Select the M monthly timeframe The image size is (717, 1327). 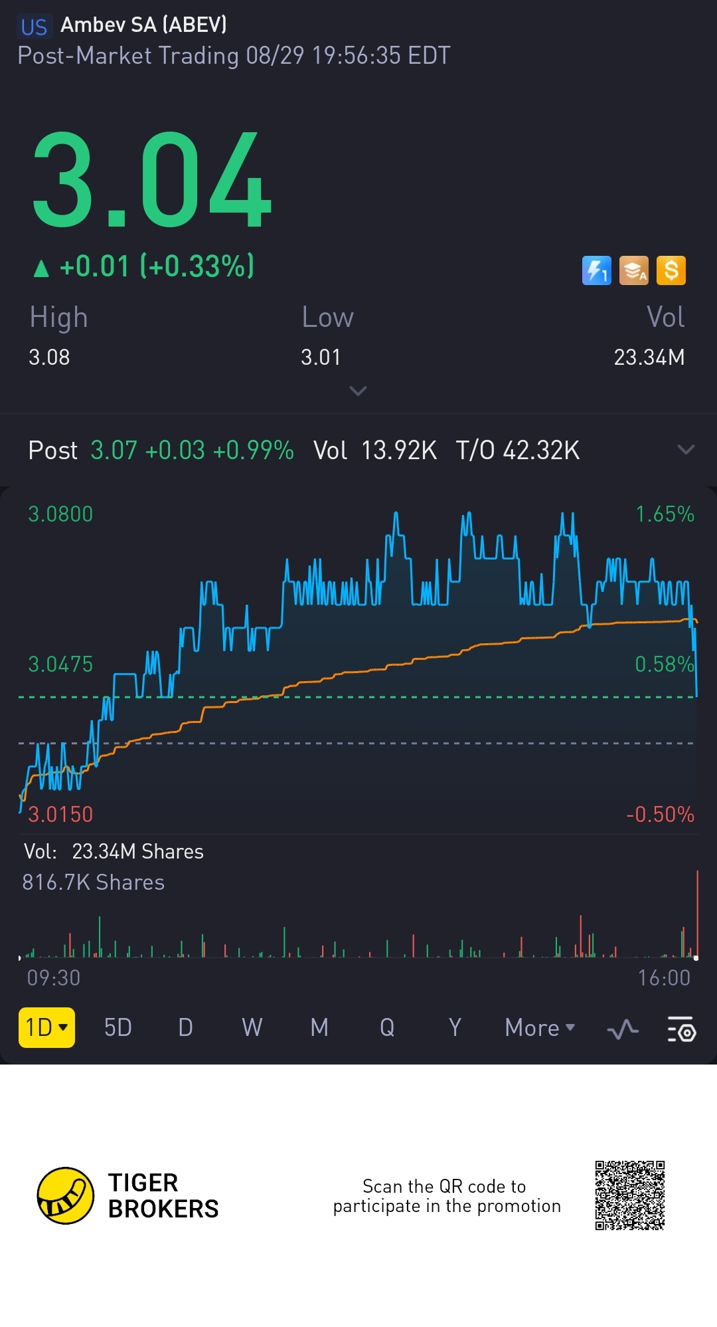(319, 1028)
